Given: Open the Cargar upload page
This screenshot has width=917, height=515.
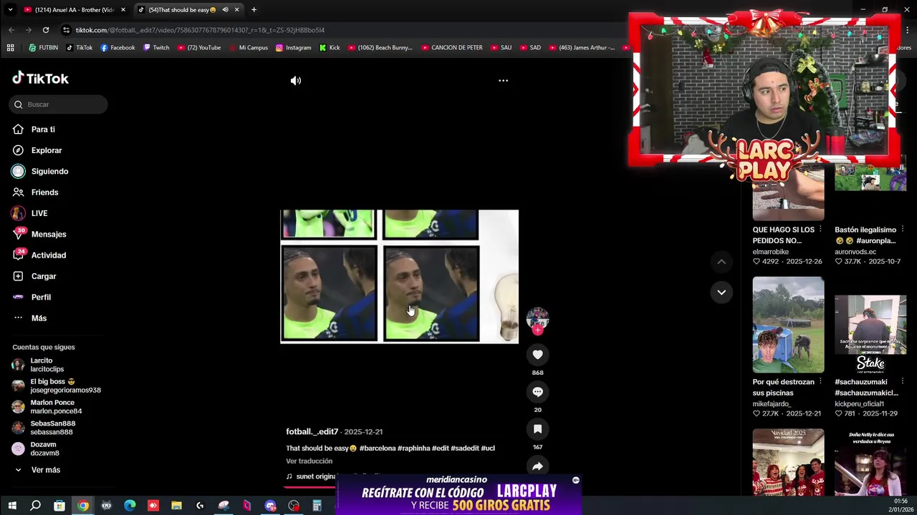Looking at the screenshot, I should (44, 276).
